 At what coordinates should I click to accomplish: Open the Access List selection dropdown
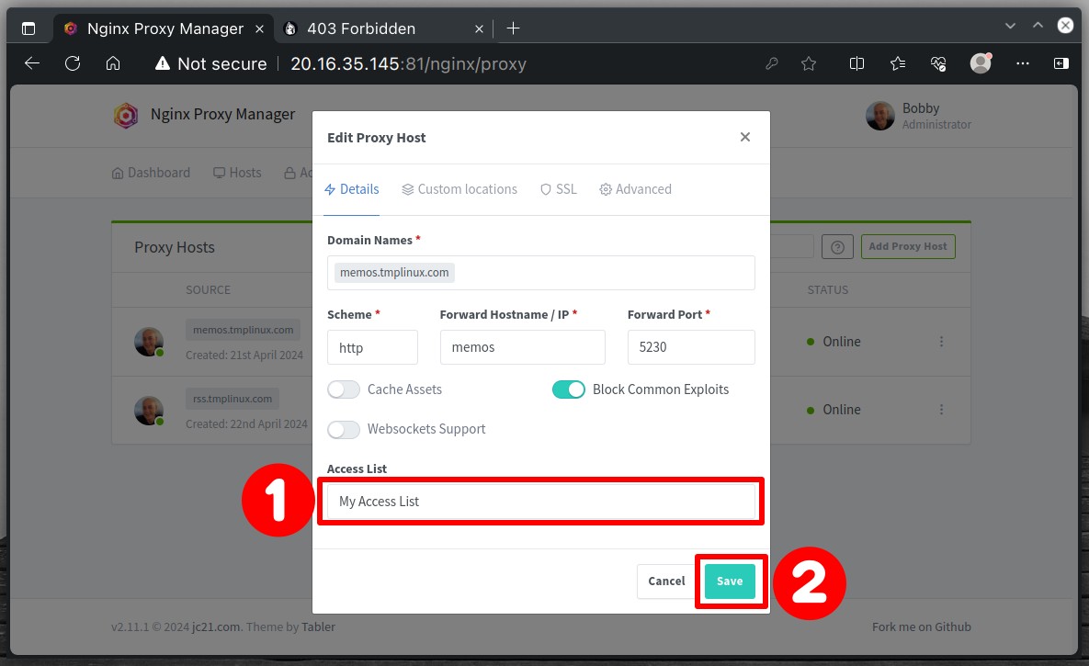pos(541,502)
